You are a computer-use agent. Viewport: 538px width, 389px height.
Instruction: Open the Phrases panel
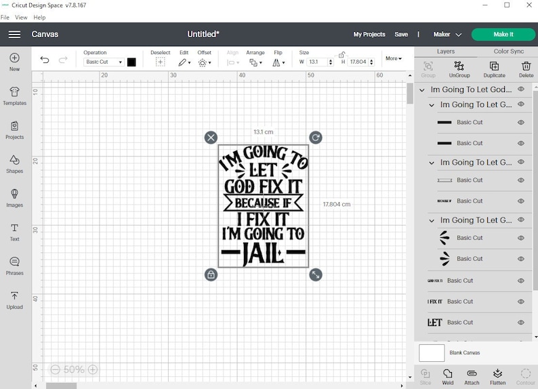pyautogui.click(x=14, y=266)
